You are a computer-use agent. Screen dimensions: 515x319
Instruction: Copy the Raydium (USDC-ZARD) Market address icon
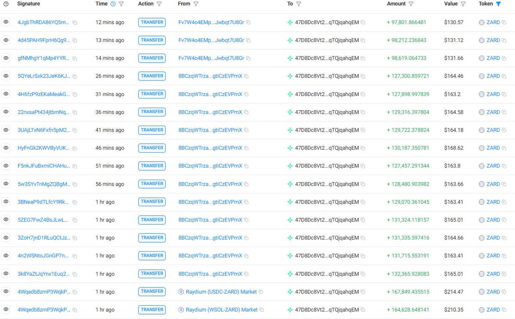(x=261, y=292)
